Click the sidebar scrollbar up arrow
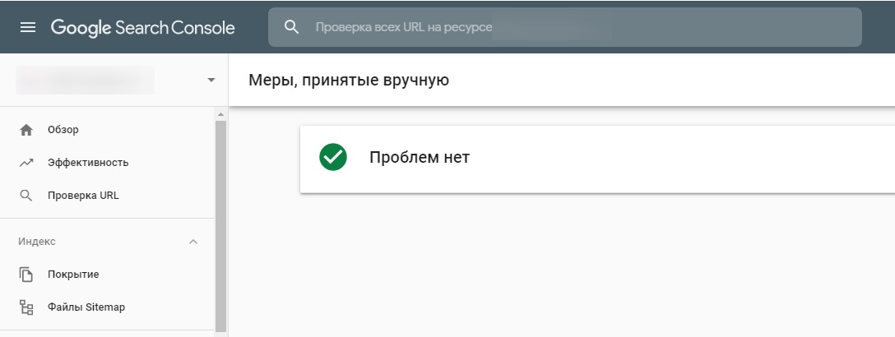 220,113
